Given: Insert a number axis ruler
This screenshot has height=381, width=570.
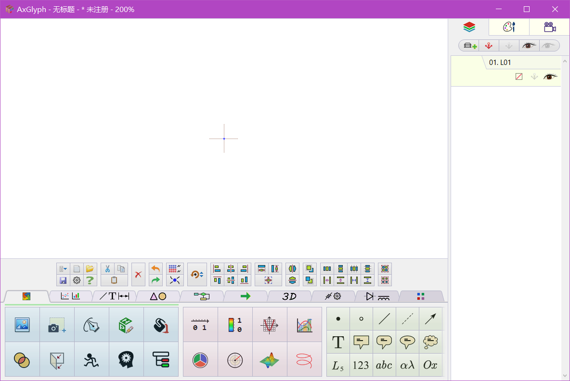Looking at the screenshot, I should (200, 325).
